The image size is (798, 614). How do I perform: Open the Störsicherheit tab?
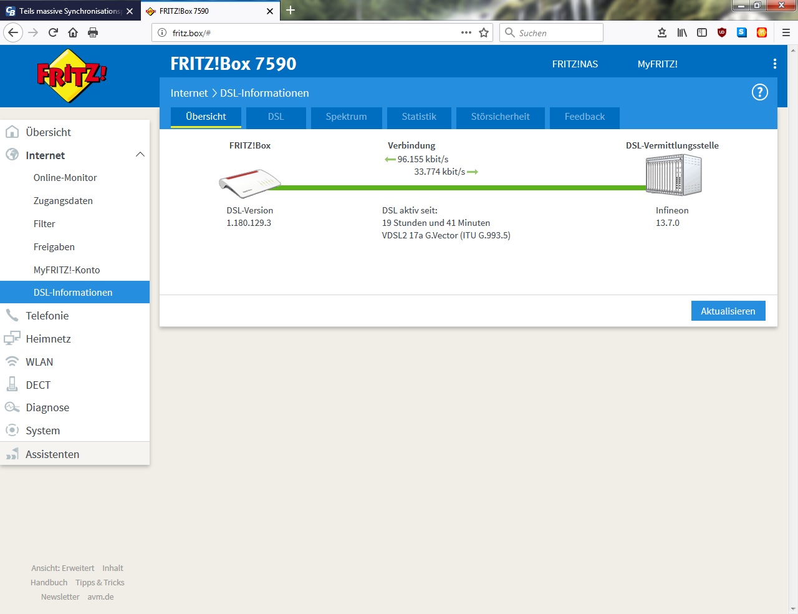pyautogui.click(x=501, y=117)
